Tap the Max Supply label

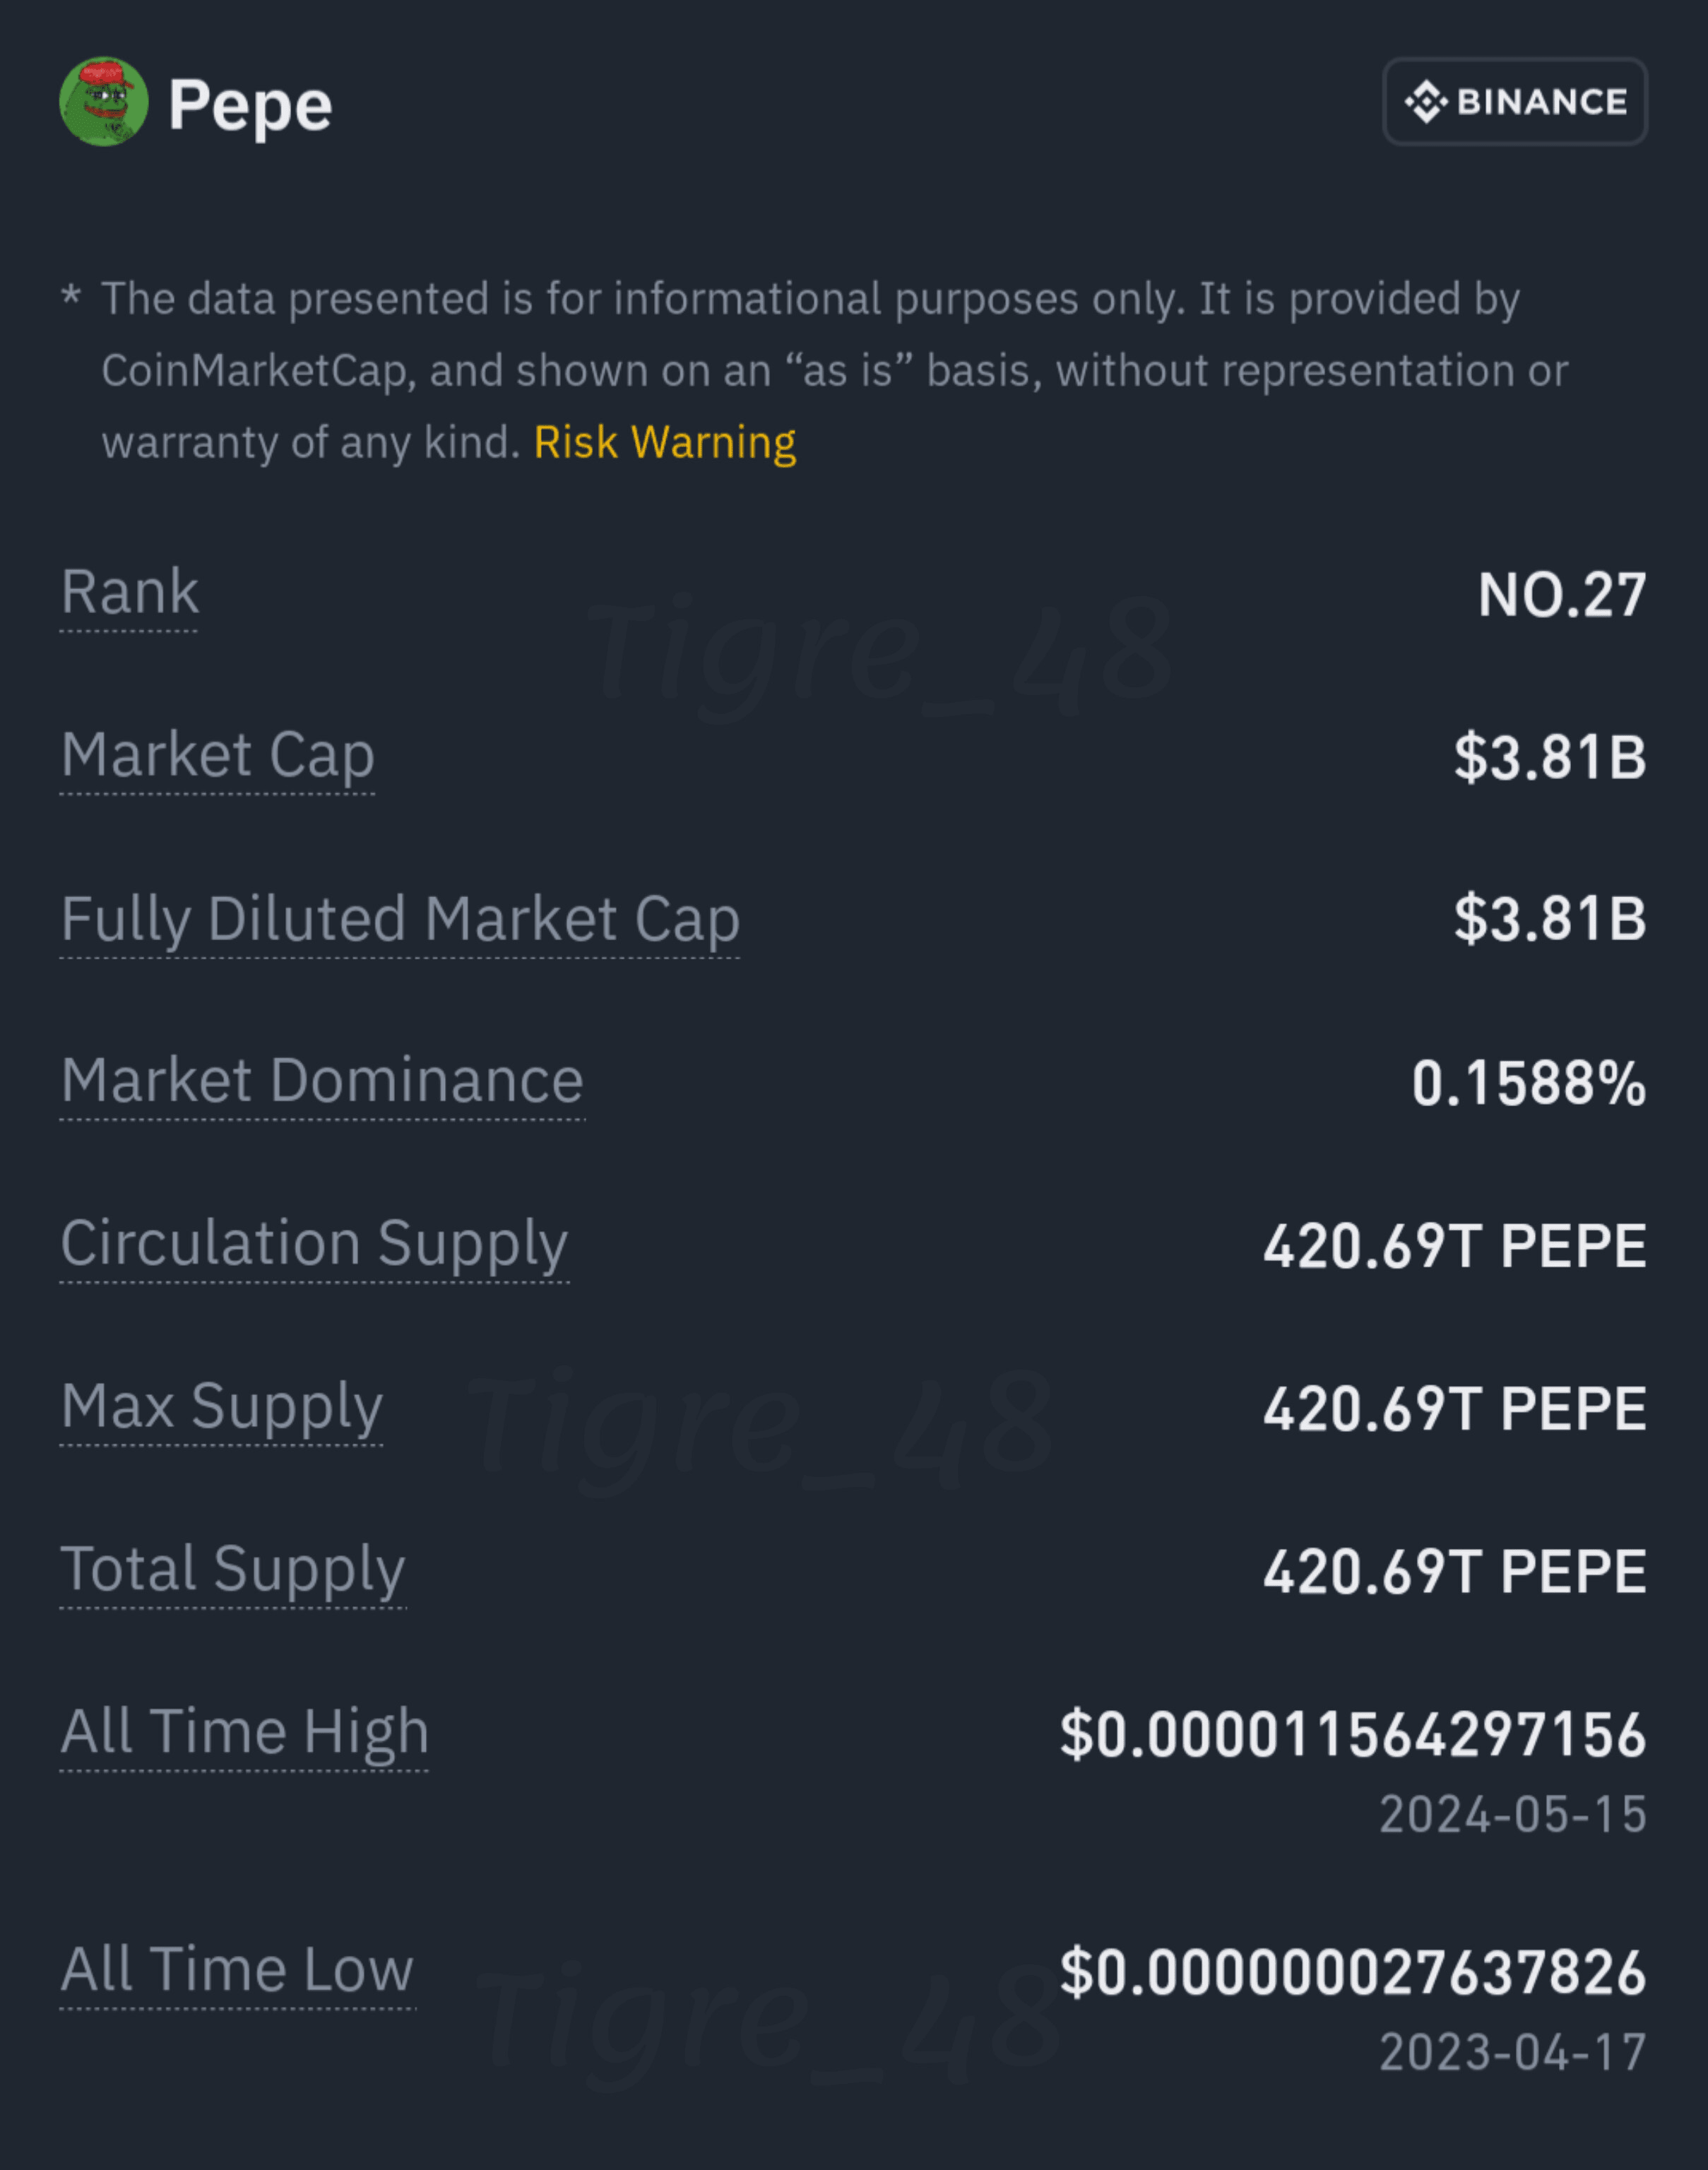click(x=222, y=1408)
